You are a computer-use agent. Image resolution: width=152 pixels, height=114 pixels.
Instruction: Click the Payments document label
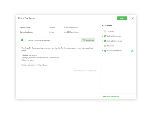click(111, 46)
